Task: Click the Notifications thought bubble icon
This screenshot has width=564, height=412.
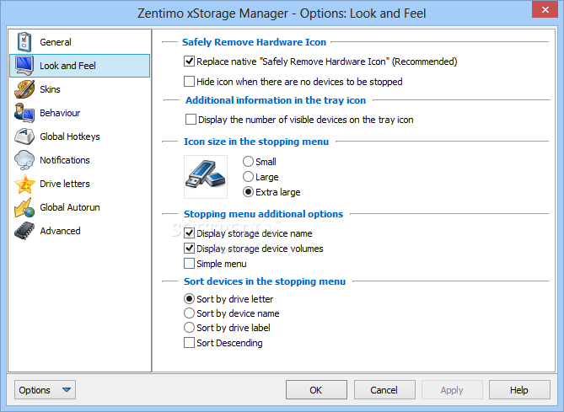Action: coord(24,160)
